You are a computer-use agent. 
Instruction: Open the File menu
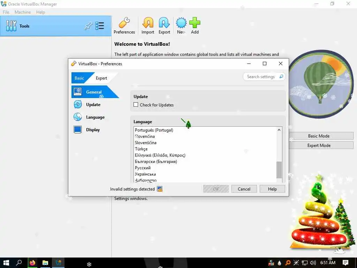(x=6, y=12)
